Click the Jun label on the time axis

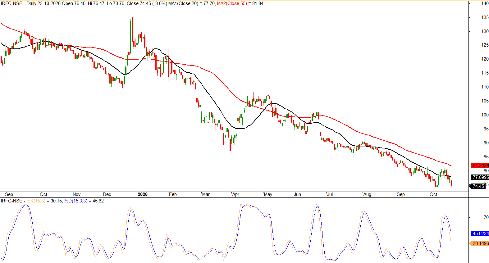coord(298,194)
